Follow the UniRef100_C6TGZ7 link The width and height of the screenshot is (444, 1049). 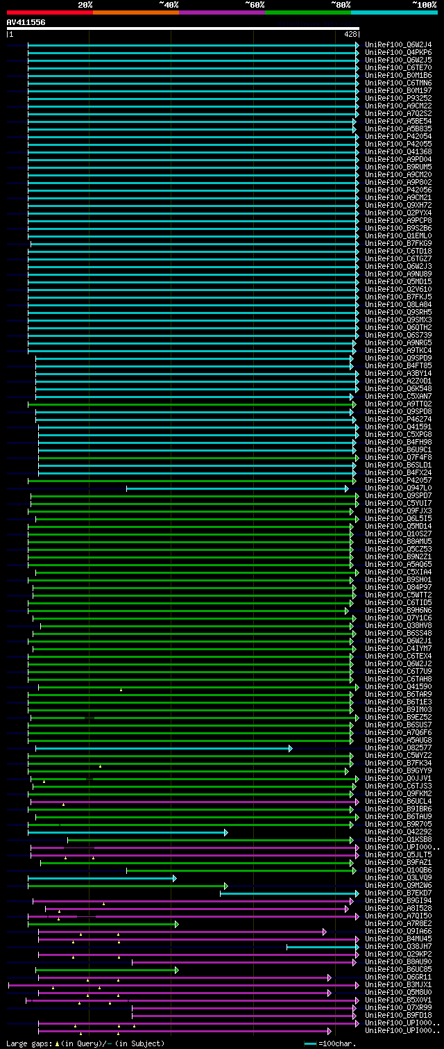click(398, 259)
